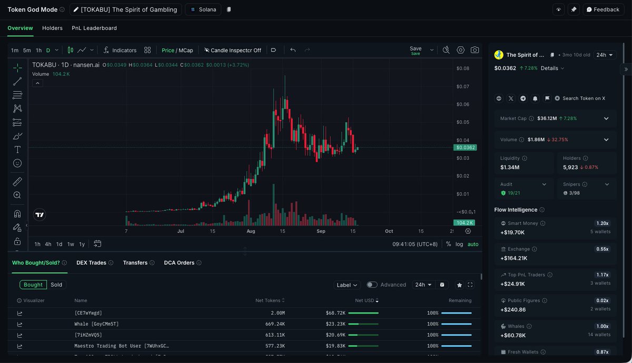Select the Overview tab
The height and width of the screenshot is (363, 632).
pos(20,28)
